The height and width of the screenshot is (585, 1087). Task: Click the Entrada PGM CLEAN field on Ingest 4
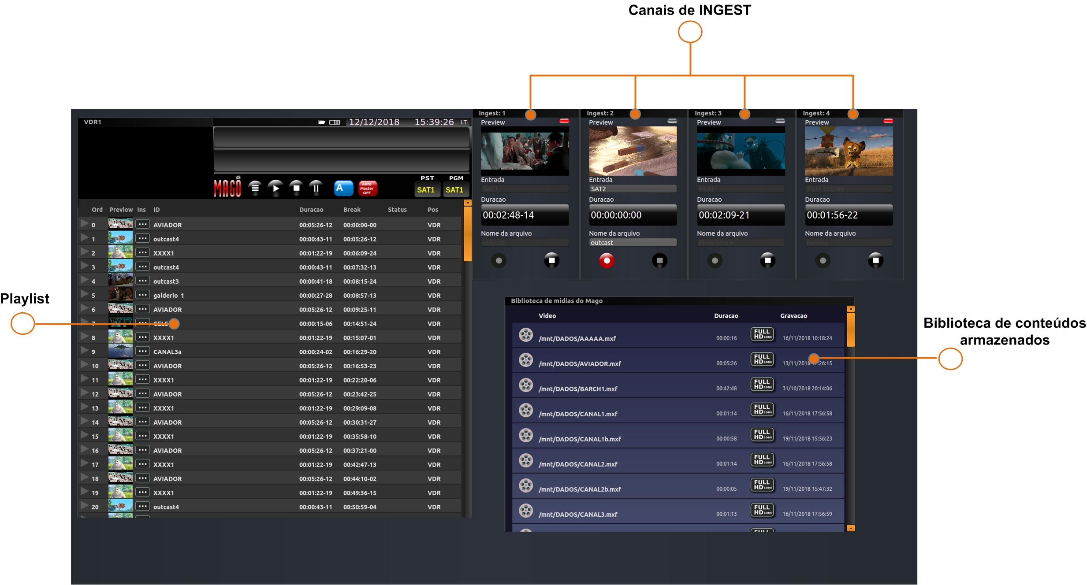849,189
